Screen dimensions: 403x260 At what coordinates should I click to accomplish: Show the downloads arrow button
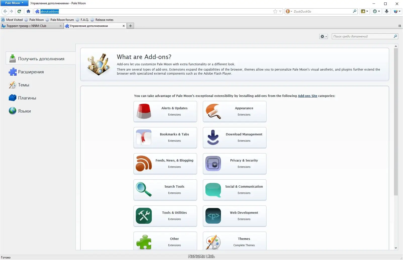tap(387, 11)
